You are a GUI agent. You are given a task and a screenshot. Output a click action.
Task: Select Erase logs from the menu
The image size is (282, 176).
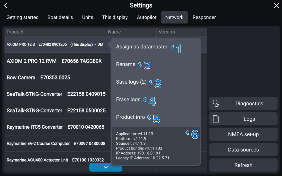tap(128, 99)
